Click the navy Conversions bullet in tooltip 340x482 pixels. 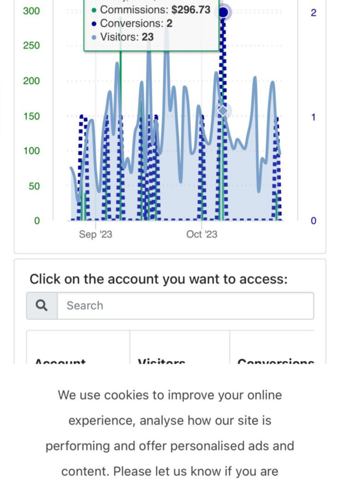pyautogui.click(x=94, y=24)
